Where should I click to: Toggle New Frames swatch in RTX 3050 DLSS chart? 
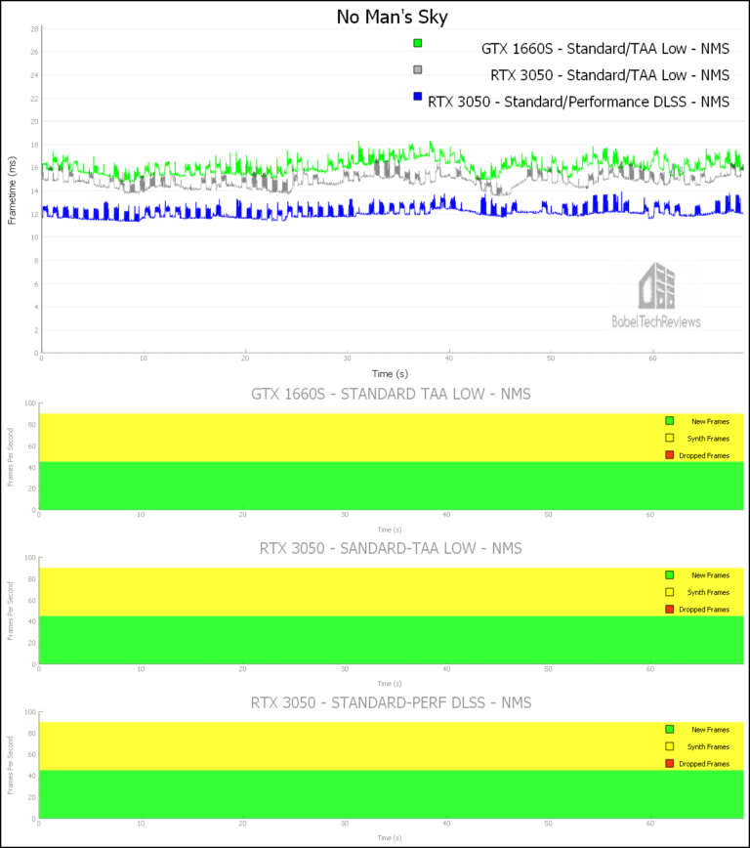[669, 730]
